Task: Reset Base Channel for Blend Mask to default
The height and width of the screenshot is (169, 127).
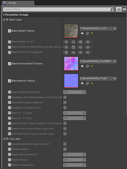Action: pyautogui.click(x=91, y=47)
